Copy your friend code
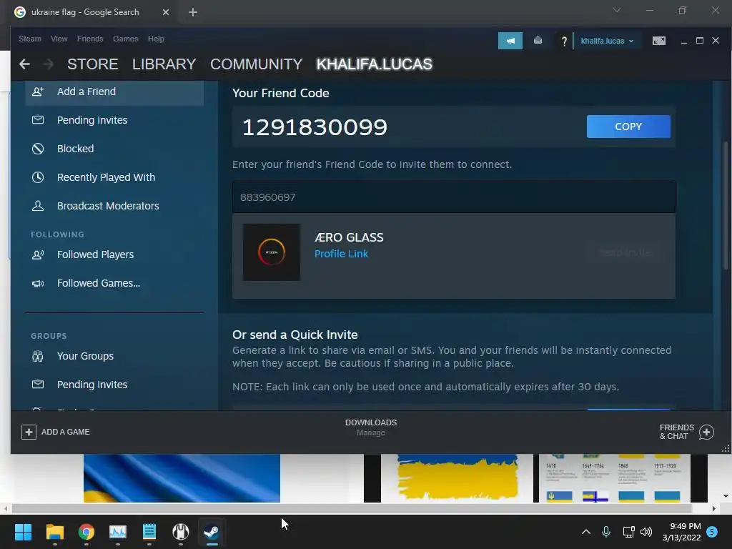Screen dimensions: 732x549 (628, 127)
